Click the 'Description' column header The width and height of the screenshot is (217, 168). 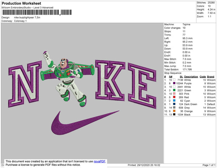[x=191, y=76]
